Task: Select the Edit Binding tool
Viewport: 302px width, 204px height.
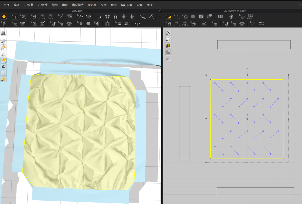Action: (118, 24)
